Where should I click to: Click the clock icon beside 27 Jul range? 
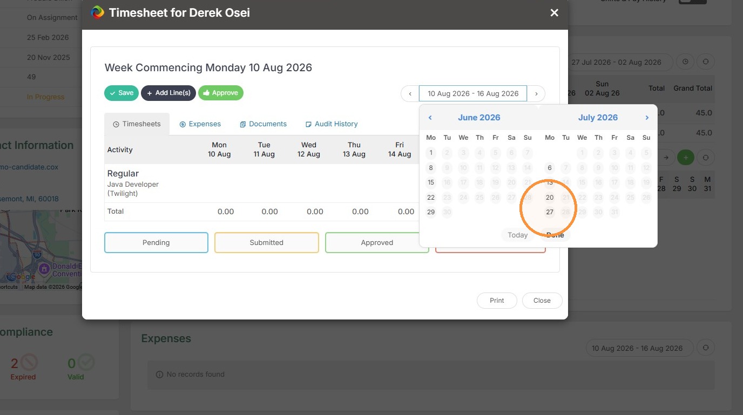[685, 62]
